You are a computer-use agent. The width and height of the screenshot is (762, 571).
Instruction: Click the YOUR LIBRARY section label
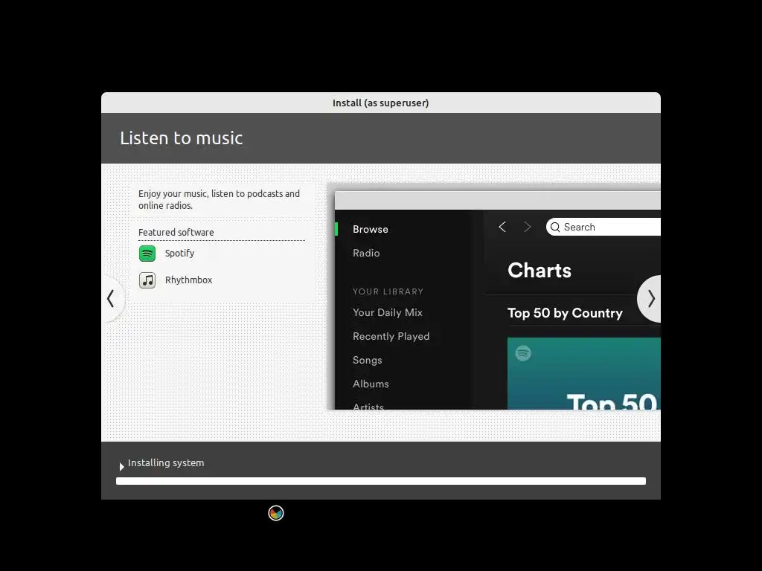[388, 291]
